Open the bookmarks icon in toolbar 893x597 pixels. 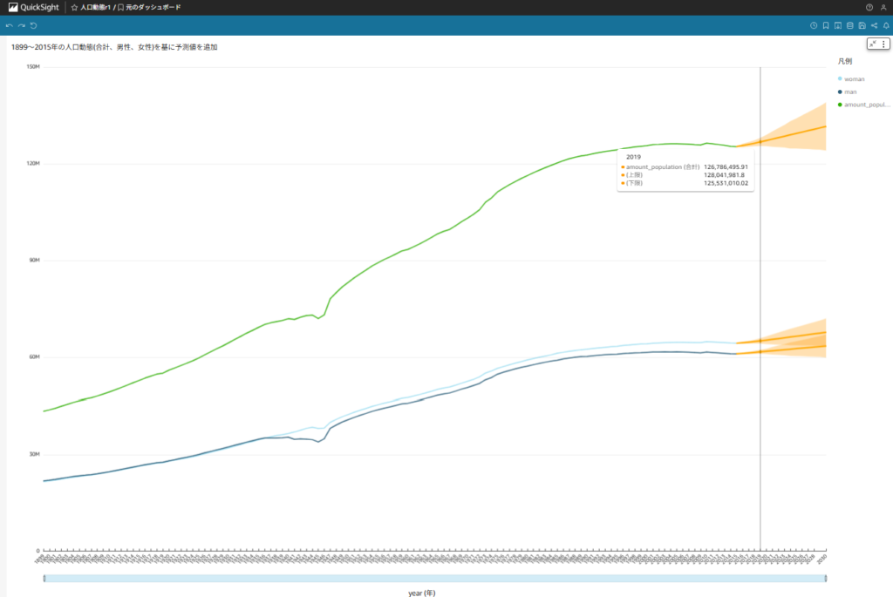pyautogui.click(x=826, y=25)
